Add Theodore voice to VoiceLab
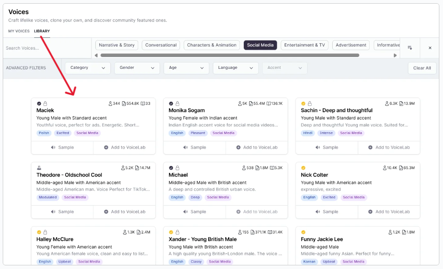Viewport: 443px width, 269px height. coord(124,212)
